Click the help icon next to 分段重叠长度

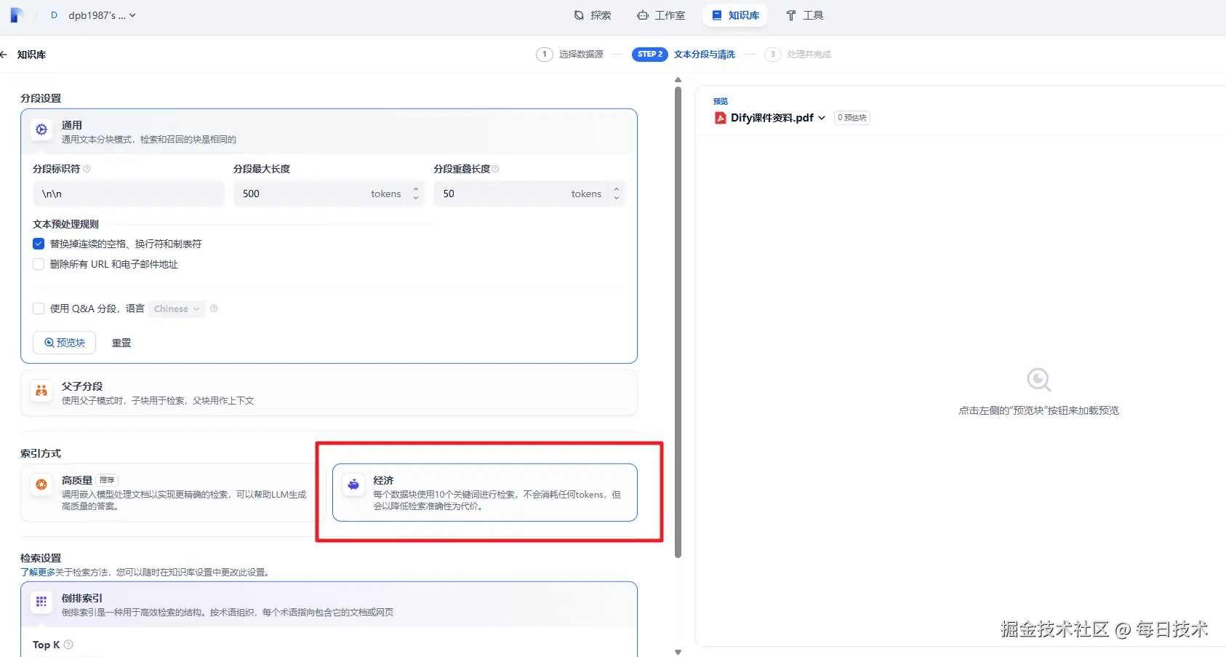tap(496, 169)
